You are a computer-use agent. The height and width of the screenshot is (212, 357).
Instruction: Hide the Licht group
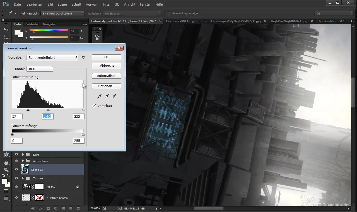coord(16,154)
